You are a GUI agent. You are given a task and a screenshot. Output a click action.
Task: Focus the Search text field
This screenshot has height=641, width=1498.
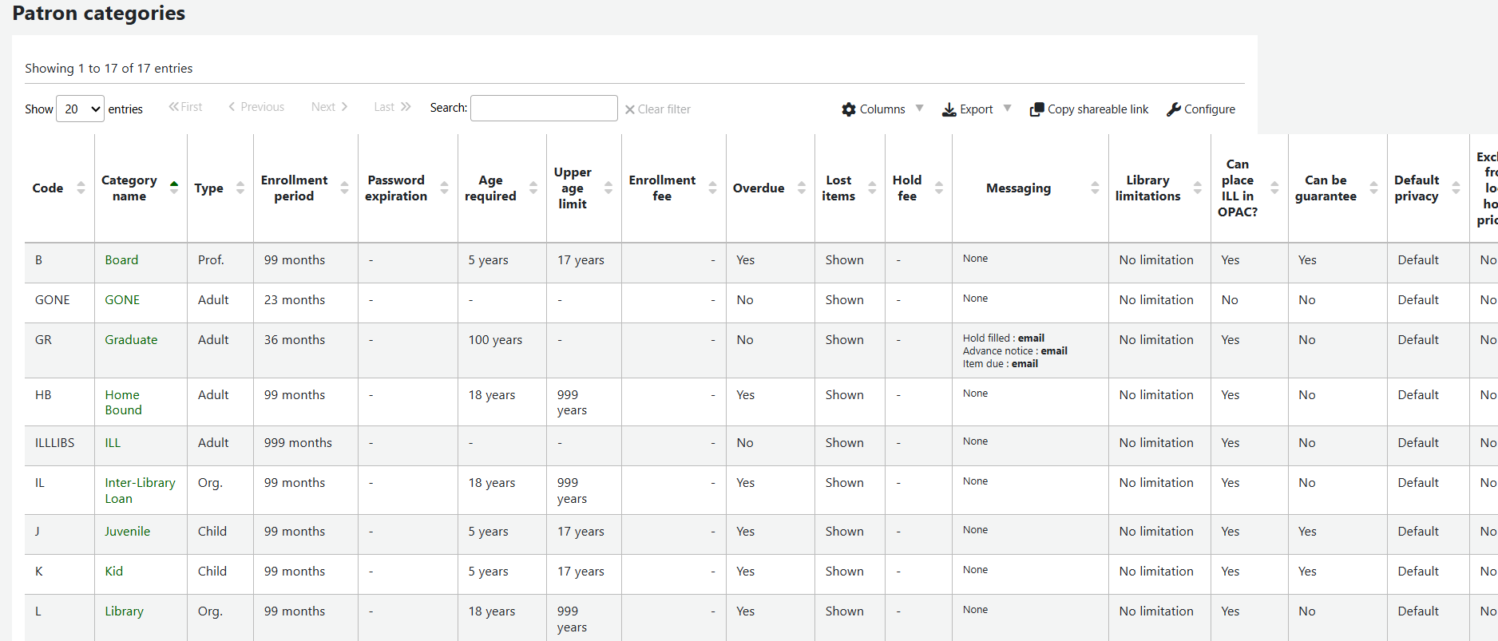[544, 109]
